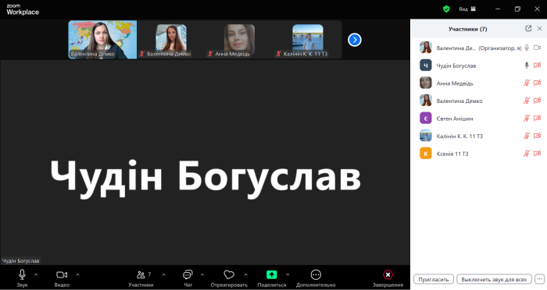Viewport: 547px width, 290px height.
Task: Select the muted Валентина Демко video thumbnail
Action: click(x=171, y=39)
